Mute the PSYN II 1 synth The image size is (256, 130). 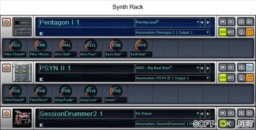tap(223, 67)
